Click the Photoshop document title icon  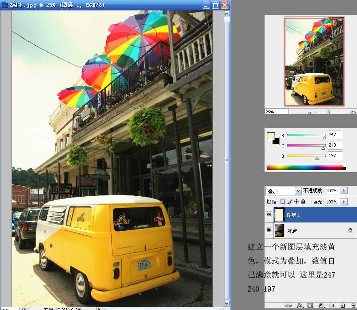click(x=5, y=5)
